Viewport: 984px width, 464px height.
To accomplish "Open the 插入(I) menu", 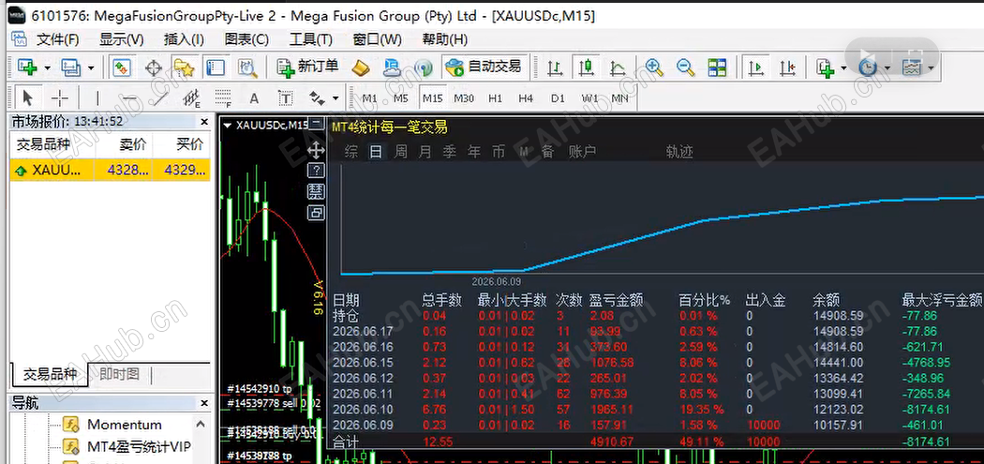I will click(184, 39).
